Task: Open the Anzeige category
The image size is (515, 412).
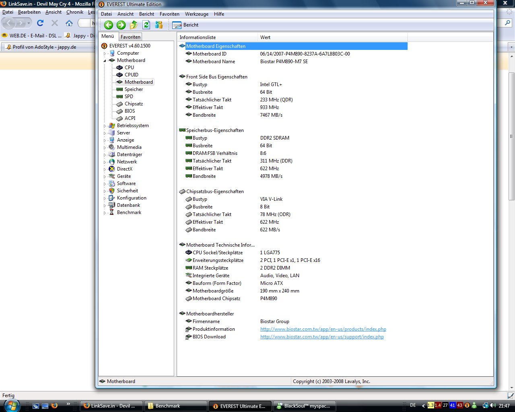Action: pos(126,140)
